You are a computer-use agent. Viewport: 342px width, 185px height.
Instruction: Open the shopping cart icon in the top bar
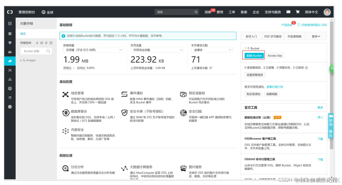[x=298, y=12]
